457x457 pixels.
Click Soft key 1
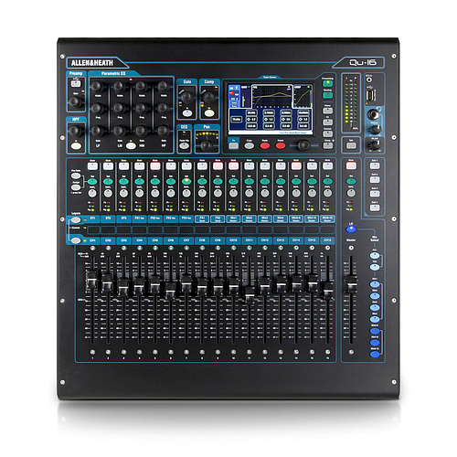pyautogui.click(x=375, y=166)
